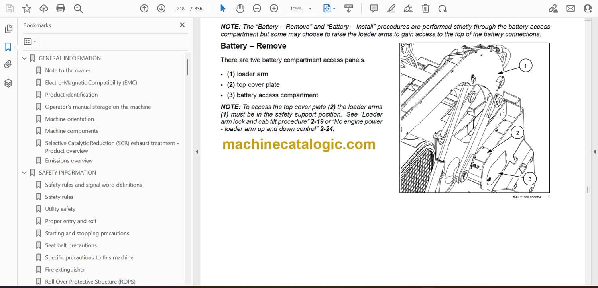Click the page number input field

coord(181,8)
